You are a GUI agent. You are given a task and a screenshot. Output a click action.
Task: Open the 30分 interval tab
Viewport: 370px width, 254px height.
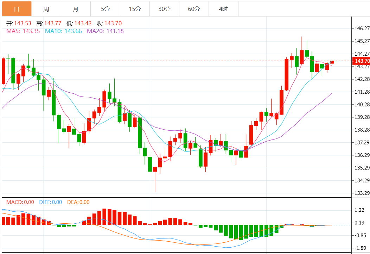(164, 9)
